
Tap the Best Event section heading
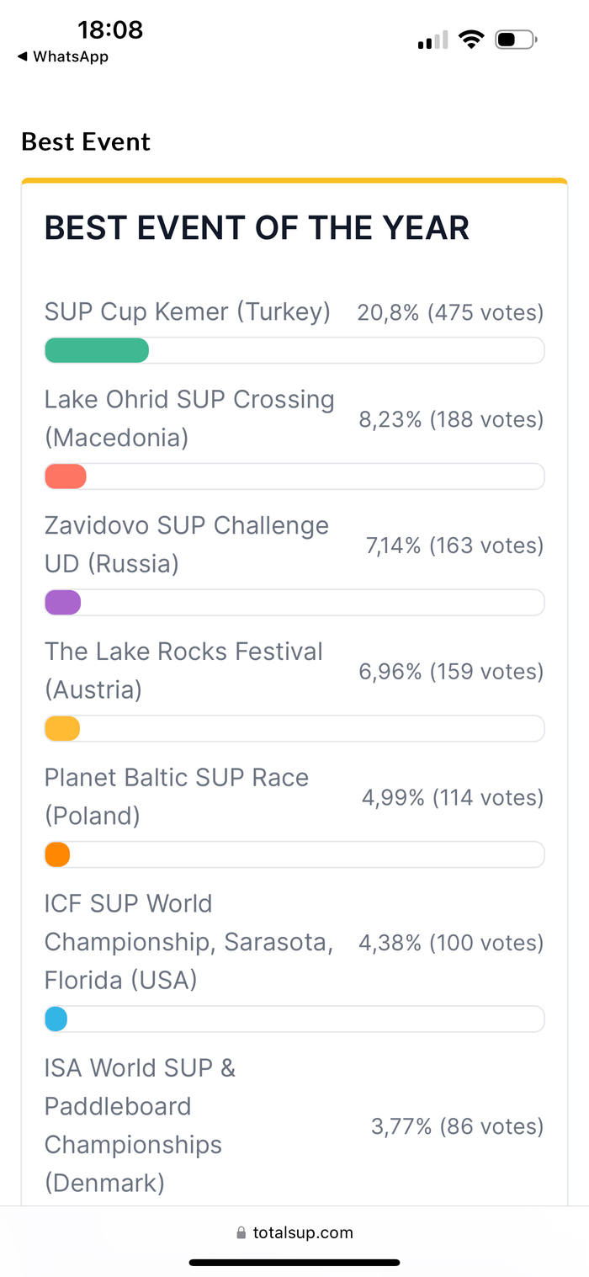coord(86,141)
